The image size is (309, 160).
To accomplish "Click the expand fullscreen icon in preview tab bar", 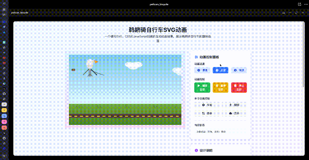I will pos(296,13).
